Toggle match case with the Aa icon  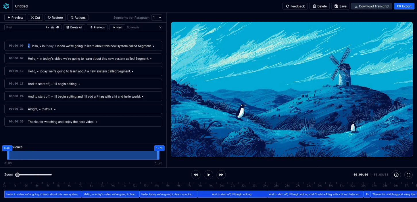click(x=47, y=27)
